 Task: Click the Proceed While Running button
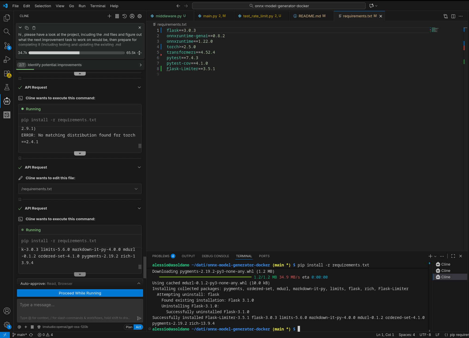coord(80,293)
